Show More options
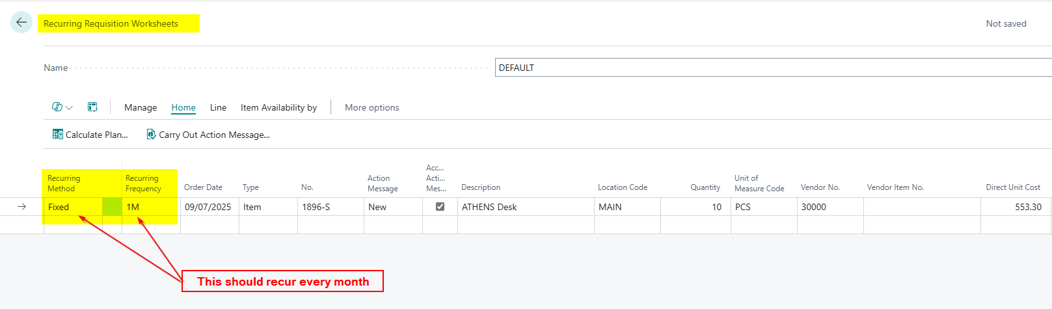Viewport: 1052px width, 309px height. point(371,107)
